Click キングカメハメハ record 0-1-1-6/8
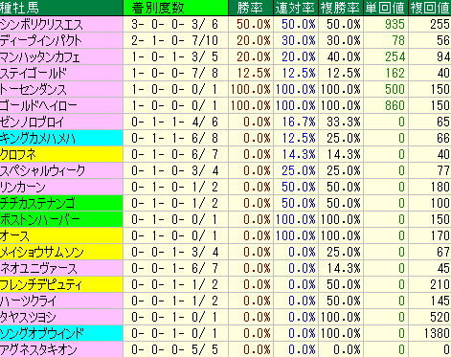This screenshot has width=451, height=357. 174,138
